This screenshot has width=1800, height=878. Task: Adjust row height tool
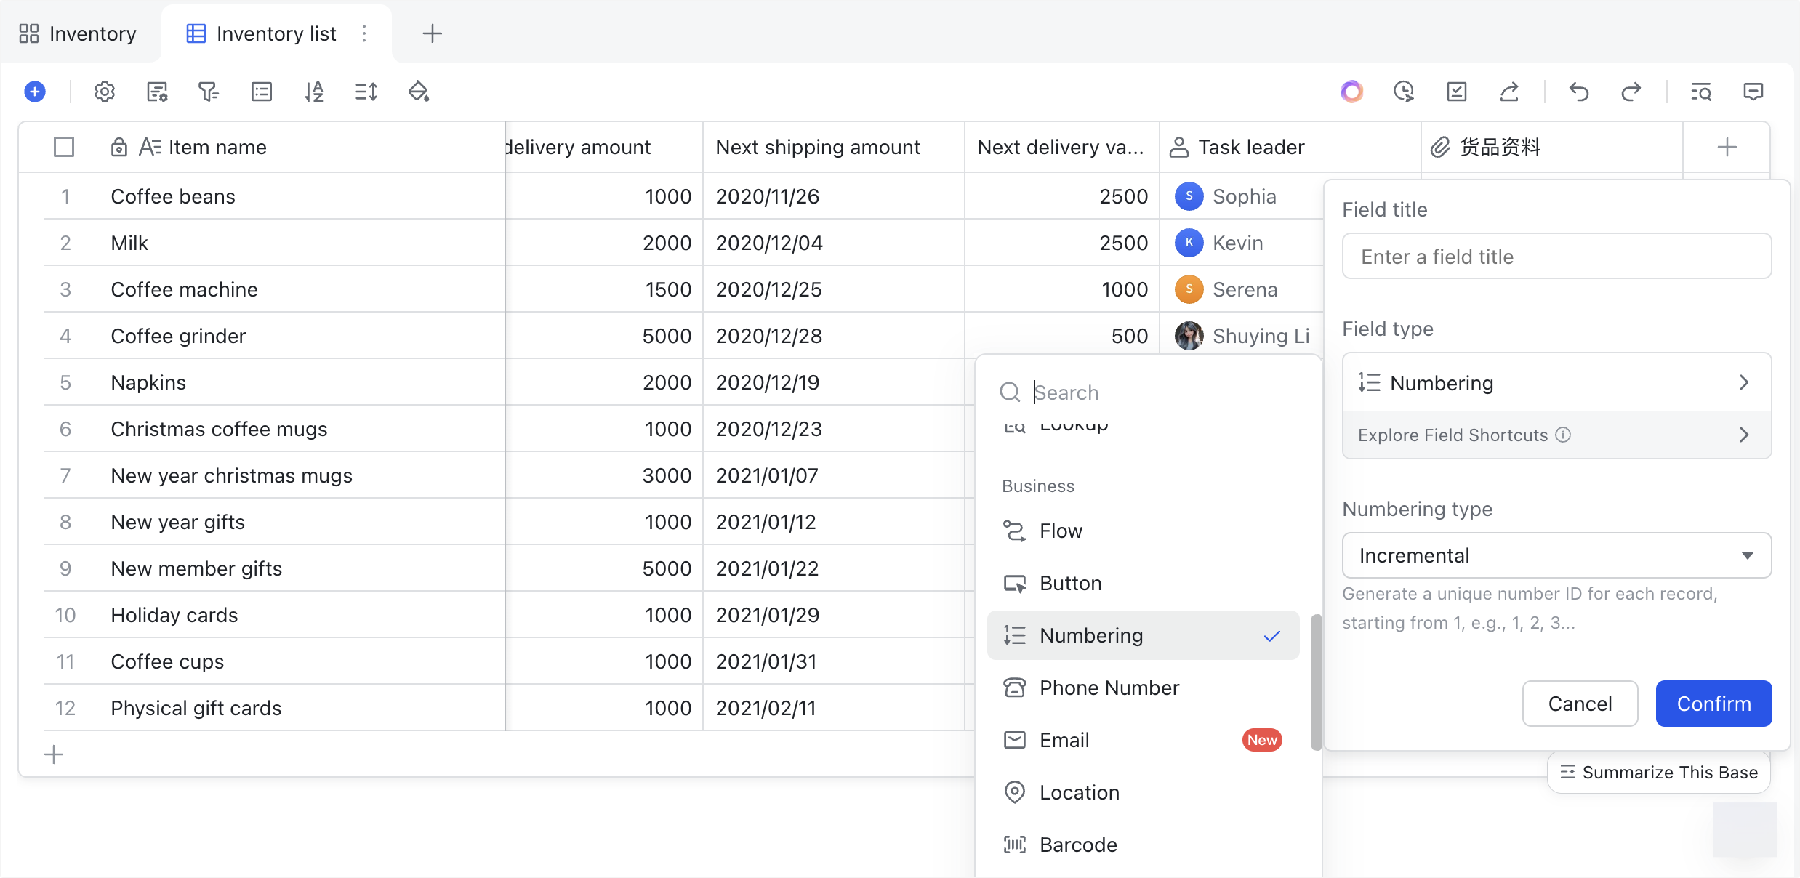(x=366, y=92)
